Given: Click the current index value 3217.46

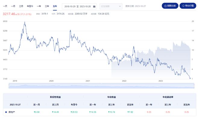Looking at the screenshot, I should pyautogui.click(x=9, y=14).
